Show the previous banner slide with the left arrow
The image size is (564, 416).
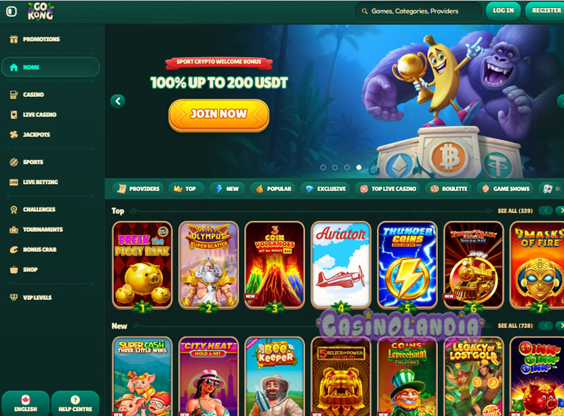117,101
